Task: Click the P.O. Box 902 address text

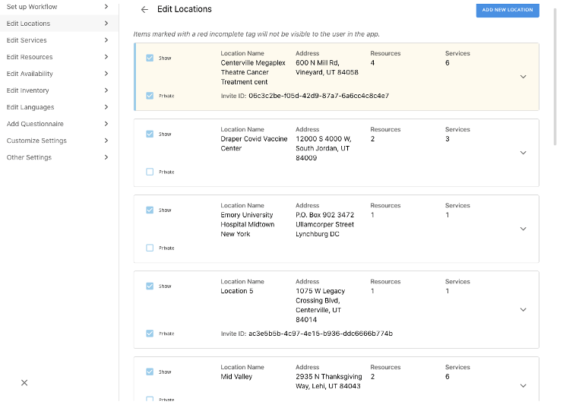Action: click(324, 224)
